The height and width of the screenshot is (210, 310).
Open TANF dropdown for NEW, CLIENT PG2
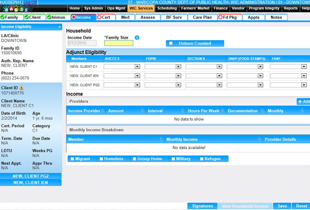304,85
